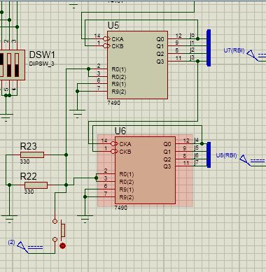This screenshot has height=272, width=266.
Task: Click U5 output pin Q2
Action: (175, 54)
